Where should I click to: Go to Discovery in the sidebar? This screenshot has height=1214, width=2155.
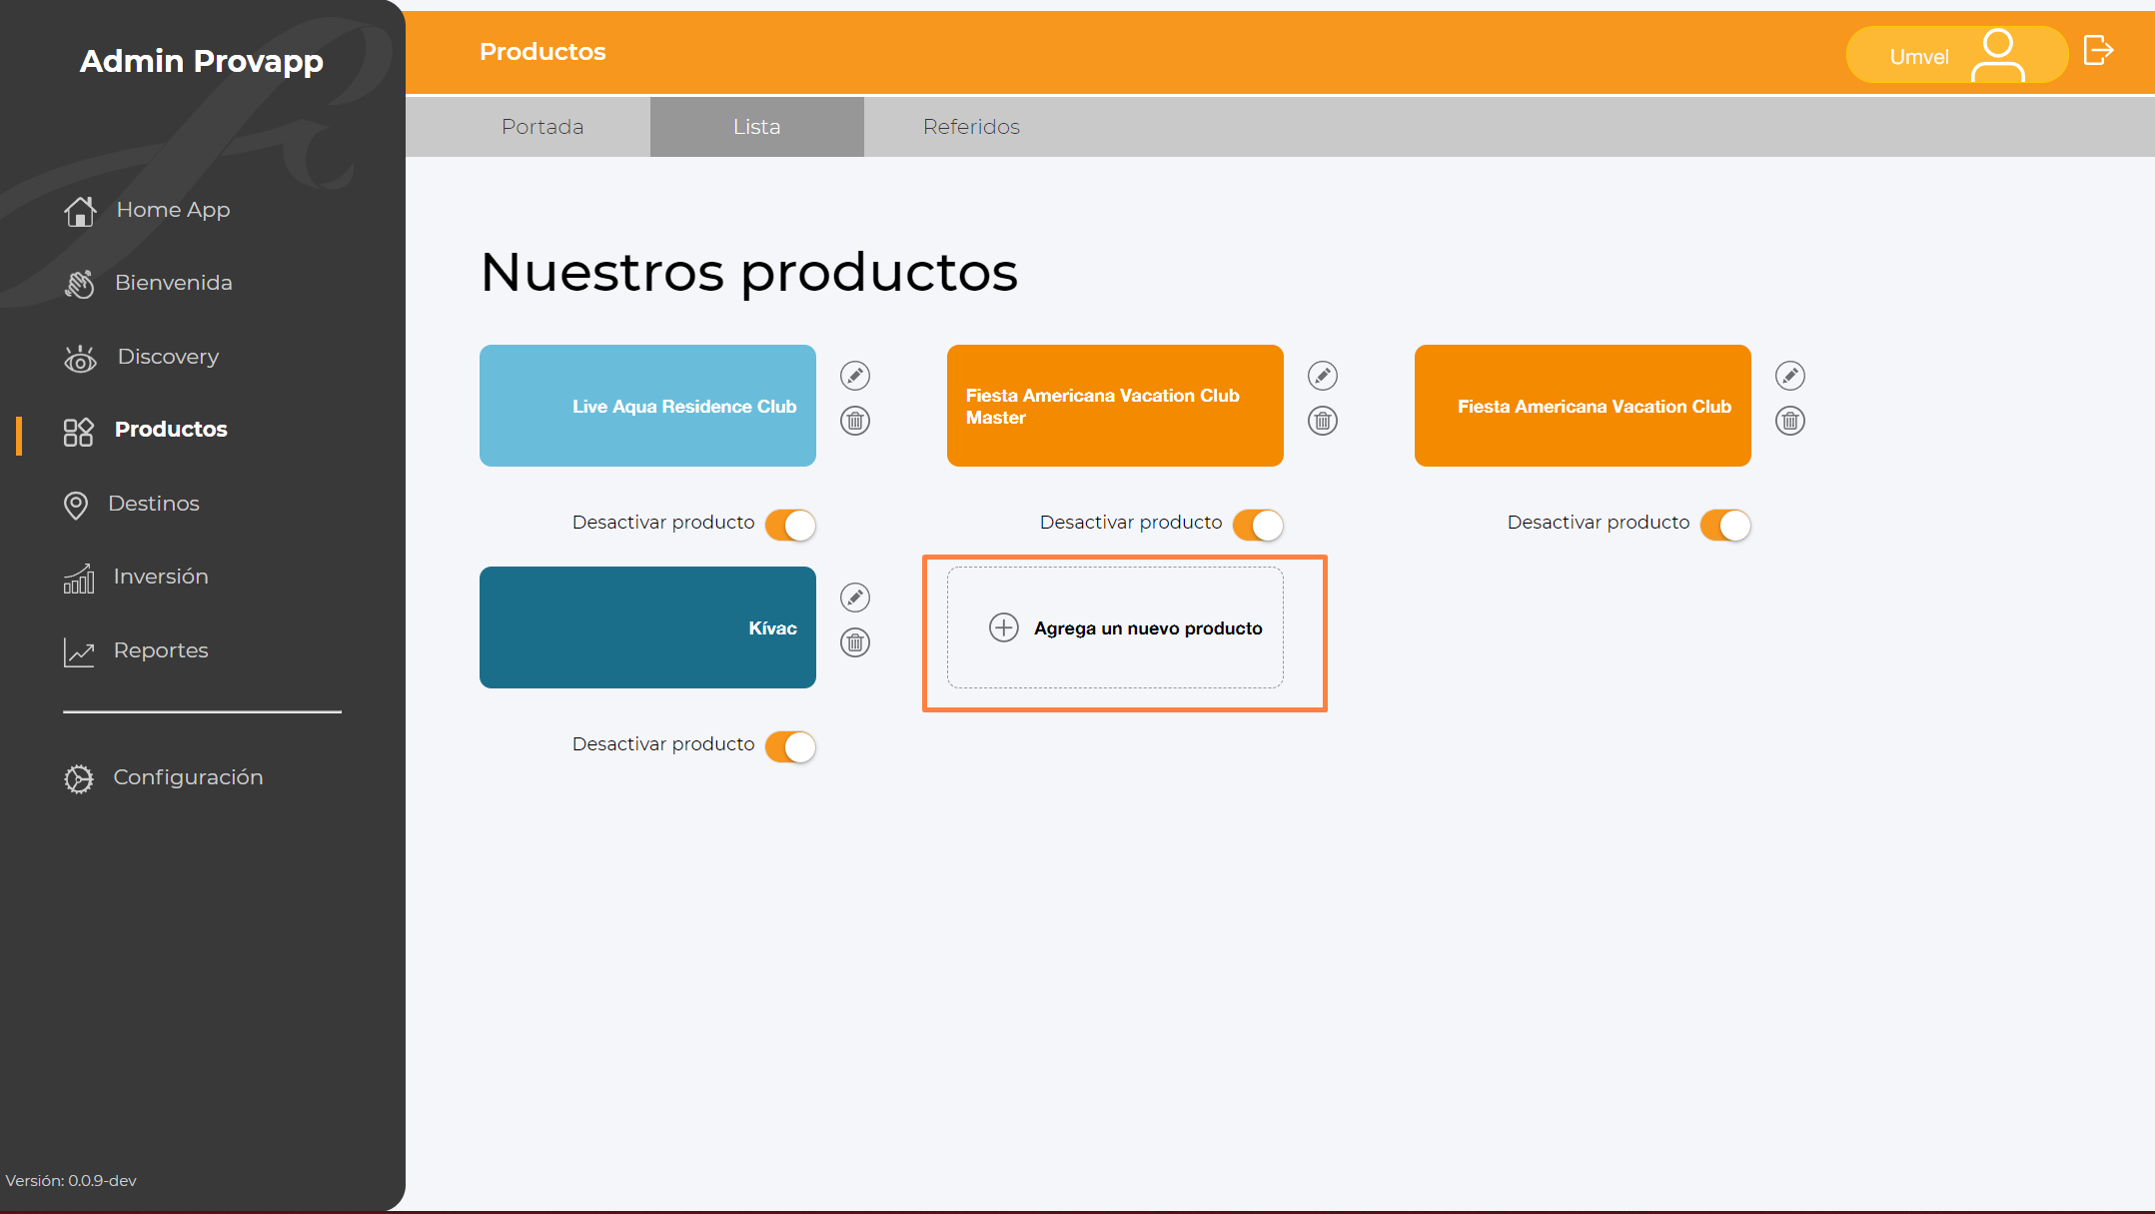click(168, 357)
